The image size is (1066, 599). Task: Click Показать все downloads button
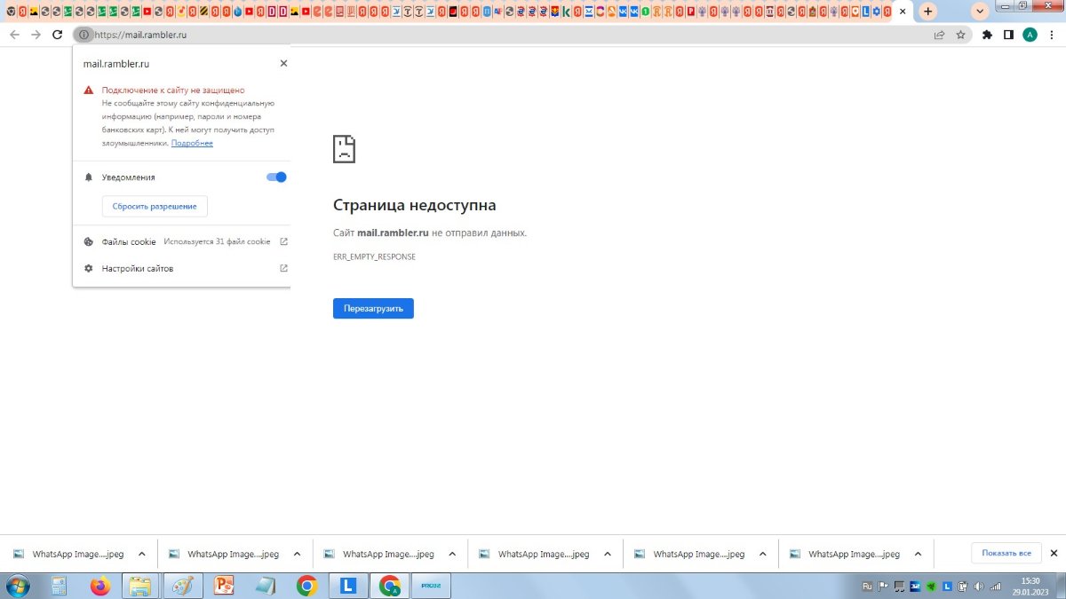coord(1006,553)
